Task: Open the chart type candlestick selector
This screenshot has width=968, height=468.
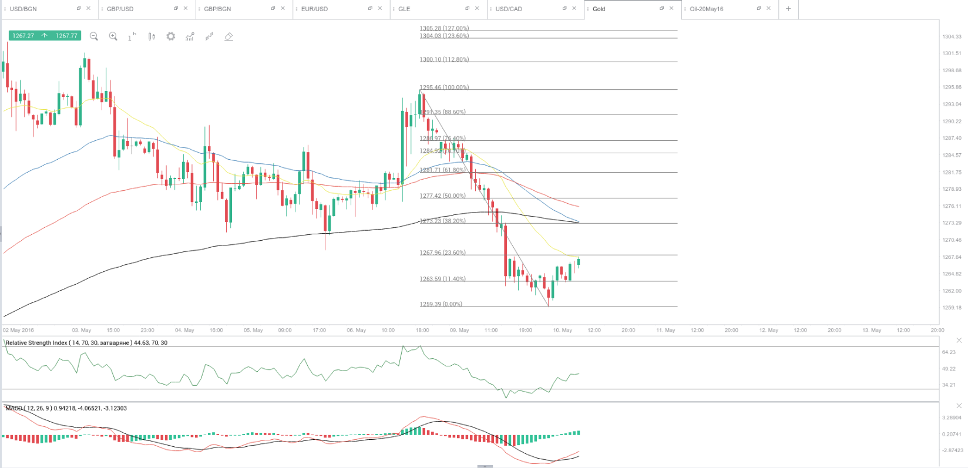Action: coord(152,36)
